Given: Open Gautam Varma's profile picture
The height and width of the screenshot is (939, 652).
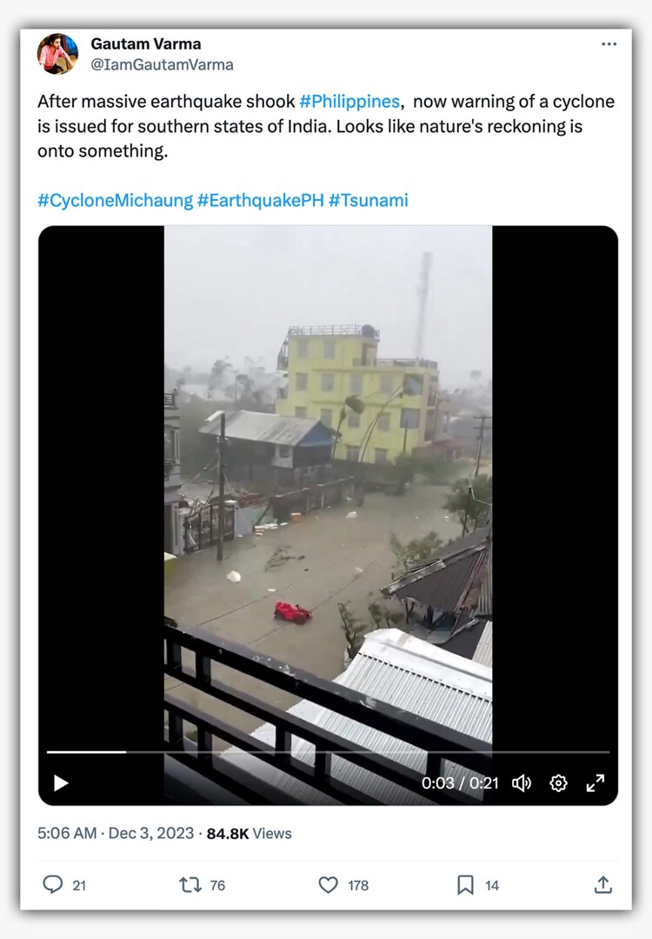Looking at the screenshot, I should pos(57,54).
